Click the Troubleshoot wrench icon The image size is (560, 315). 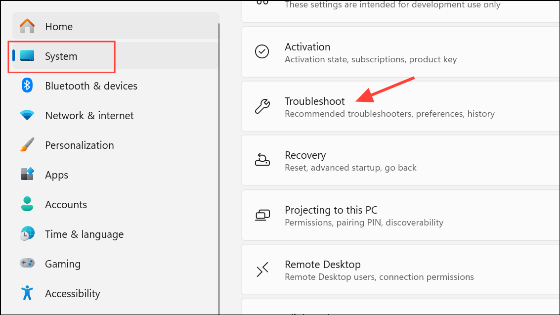click(x=262, y=106)
